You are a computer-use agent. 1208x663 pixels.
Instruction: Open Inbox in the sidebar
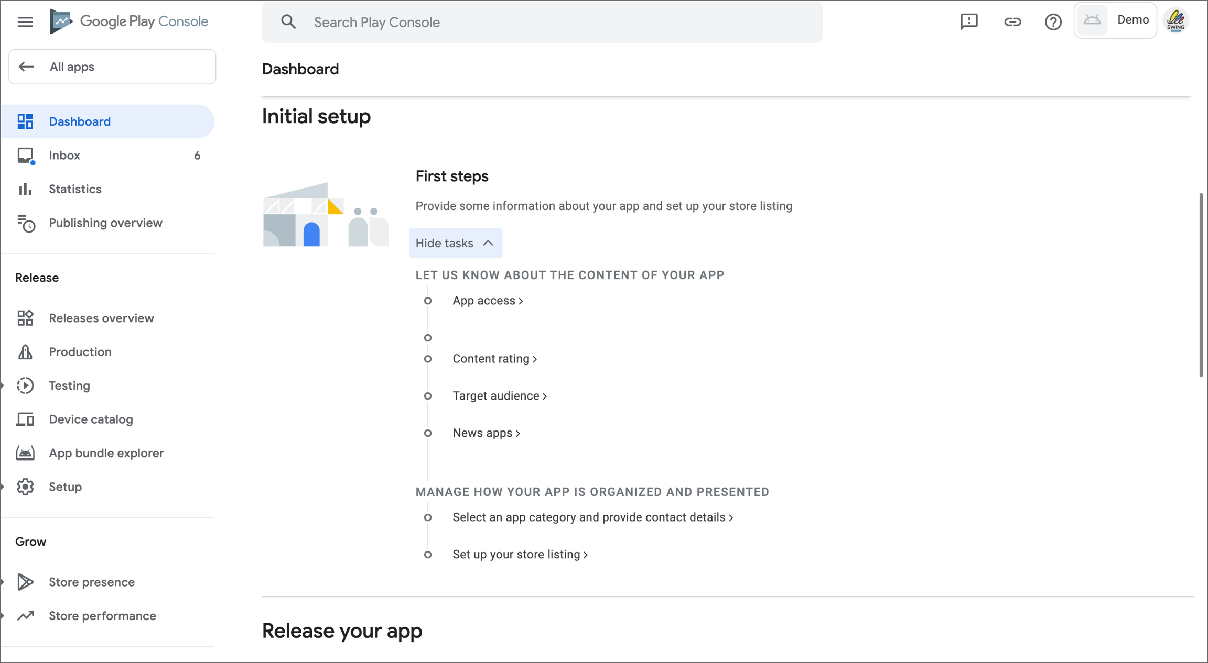64,156
